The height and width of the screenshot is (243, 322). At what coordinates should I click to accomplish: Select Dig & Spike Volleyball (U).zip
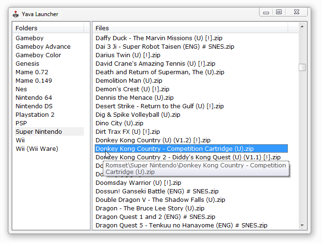(138, 114)
